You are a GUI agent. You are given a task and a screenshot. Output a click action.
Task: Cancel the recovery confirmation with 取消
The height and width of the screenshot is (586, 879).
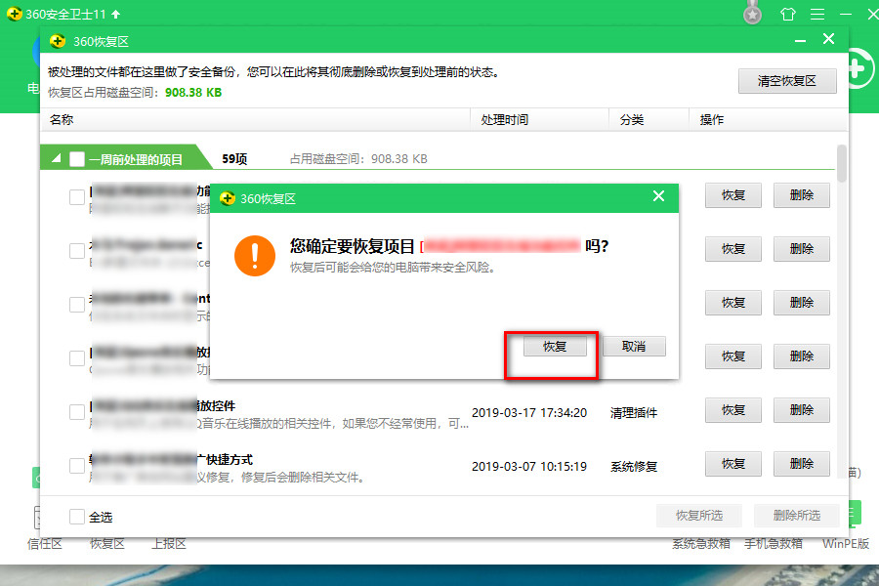(x=635, y=346)
